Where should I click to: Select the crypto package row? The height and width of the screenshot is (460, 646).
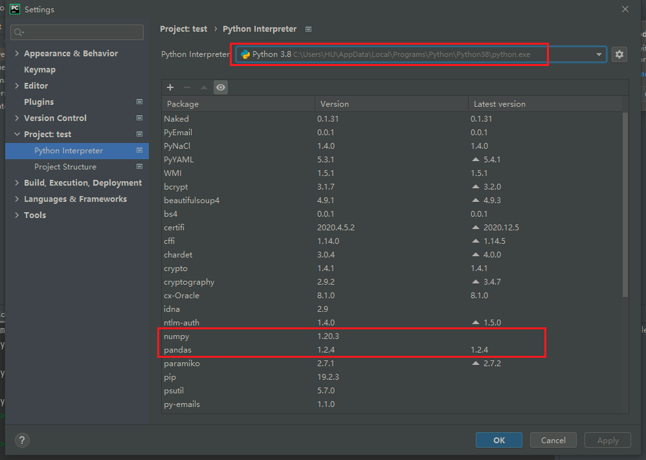(392, 268)
